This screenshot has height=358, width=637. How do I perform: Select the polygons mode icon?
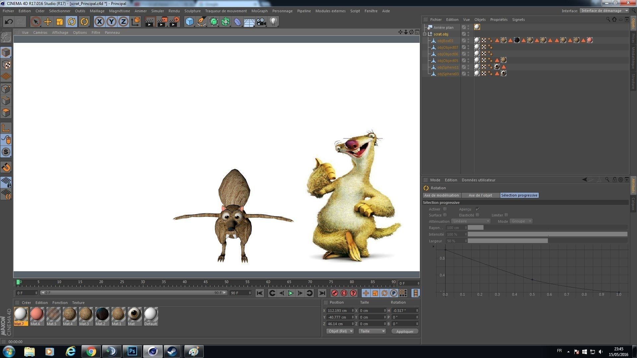pos(6,113)
